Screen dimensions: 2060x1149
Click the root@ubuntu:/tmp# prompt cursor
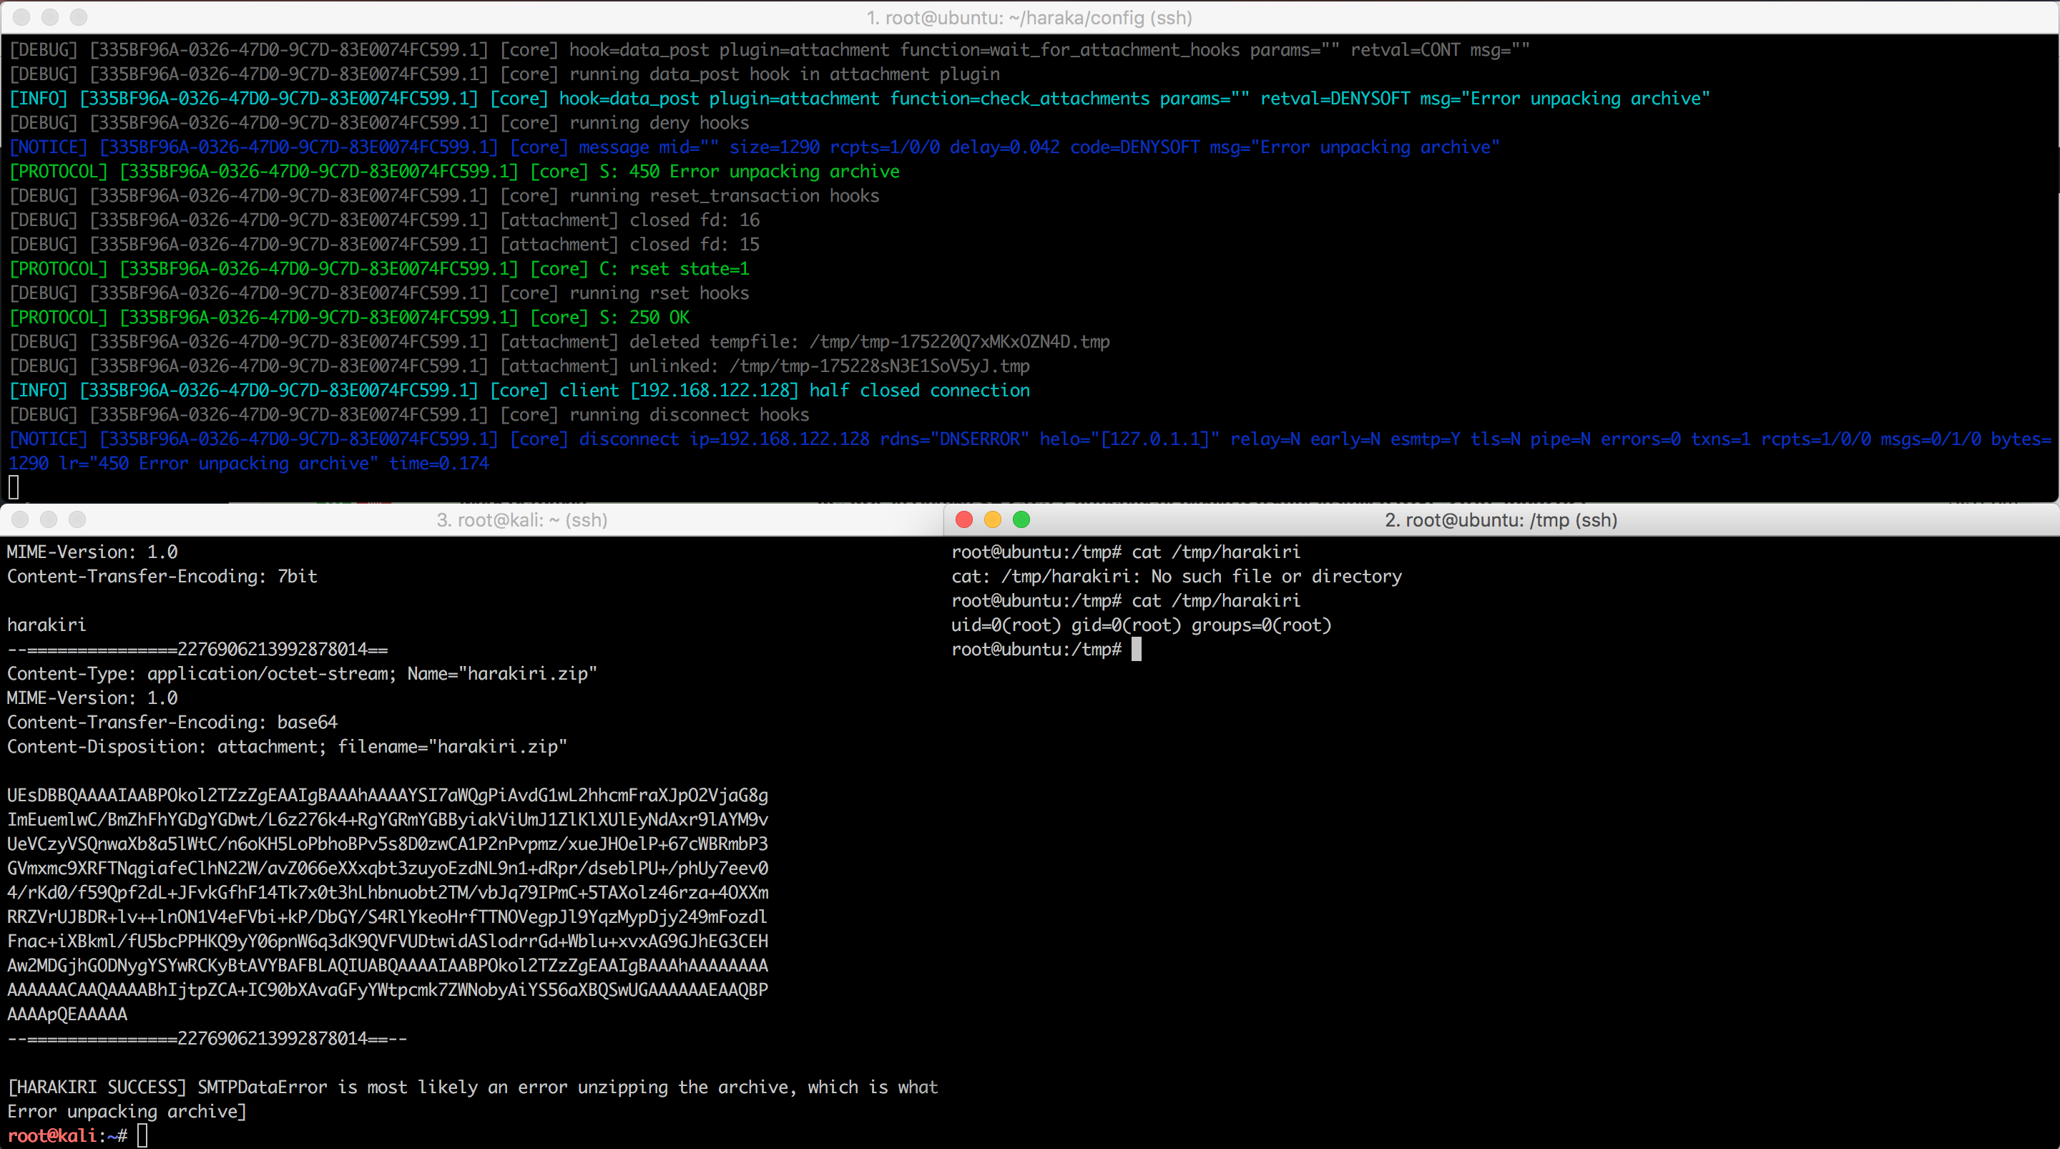[1137, 649]
